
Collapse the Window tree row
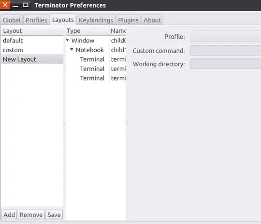pos(67,40)
